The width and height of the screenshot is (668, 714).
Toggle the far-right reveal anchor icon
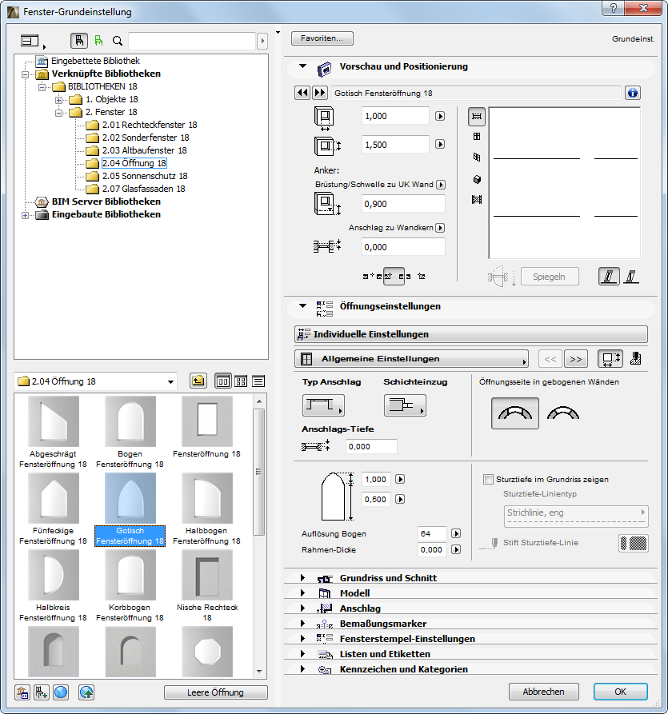point(422,276)
